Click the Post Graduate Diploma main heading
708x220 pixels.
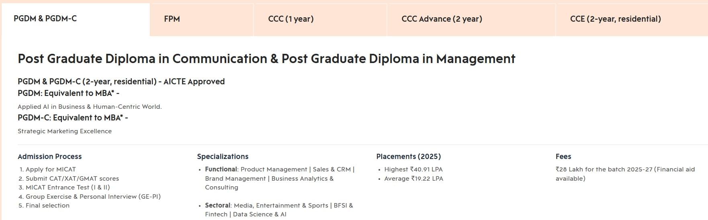pyautogui.click(x=266, y=59)
